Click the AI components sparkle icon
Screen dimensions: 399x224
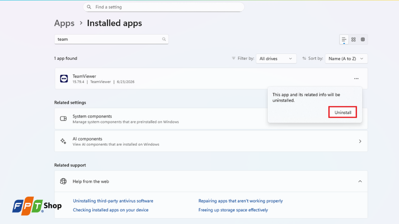click(63, 141)
